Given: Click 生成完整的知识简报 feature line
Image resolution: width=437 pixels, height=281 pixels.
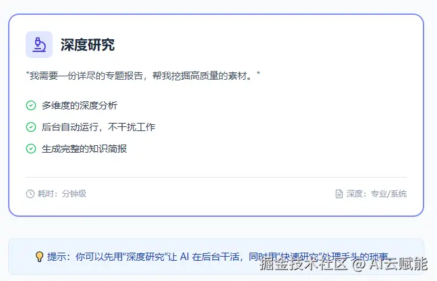Looking at the screenshot, I should (84, 149).
